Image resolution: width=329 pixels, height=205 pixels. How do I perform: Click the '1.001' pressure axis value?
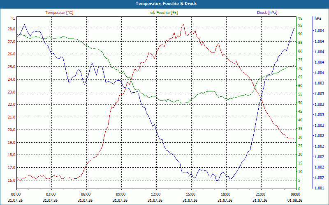[320, 188]
